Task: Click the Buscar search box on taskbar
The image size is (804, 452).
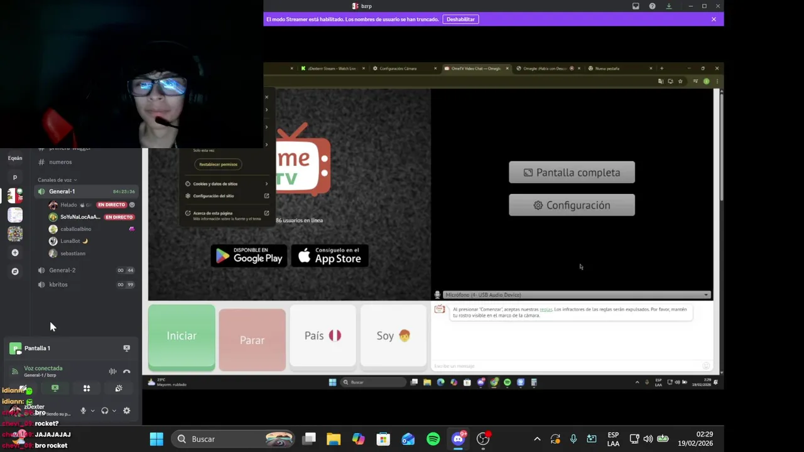Action: 234,439
